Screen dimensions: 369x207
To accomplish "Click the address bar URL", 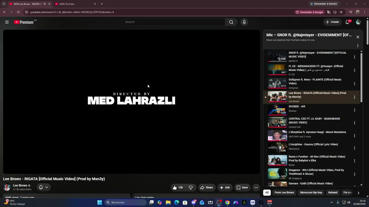I will tap(72, 12).
